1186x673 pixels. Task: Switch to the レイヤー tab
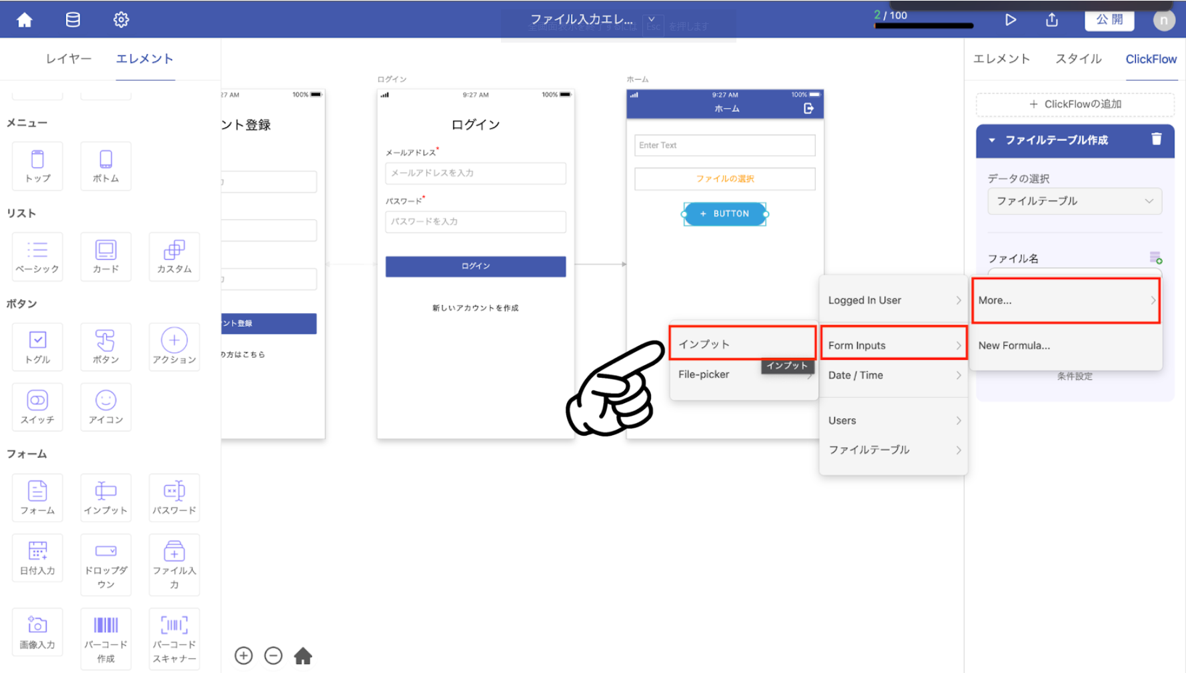pos(69,59)
